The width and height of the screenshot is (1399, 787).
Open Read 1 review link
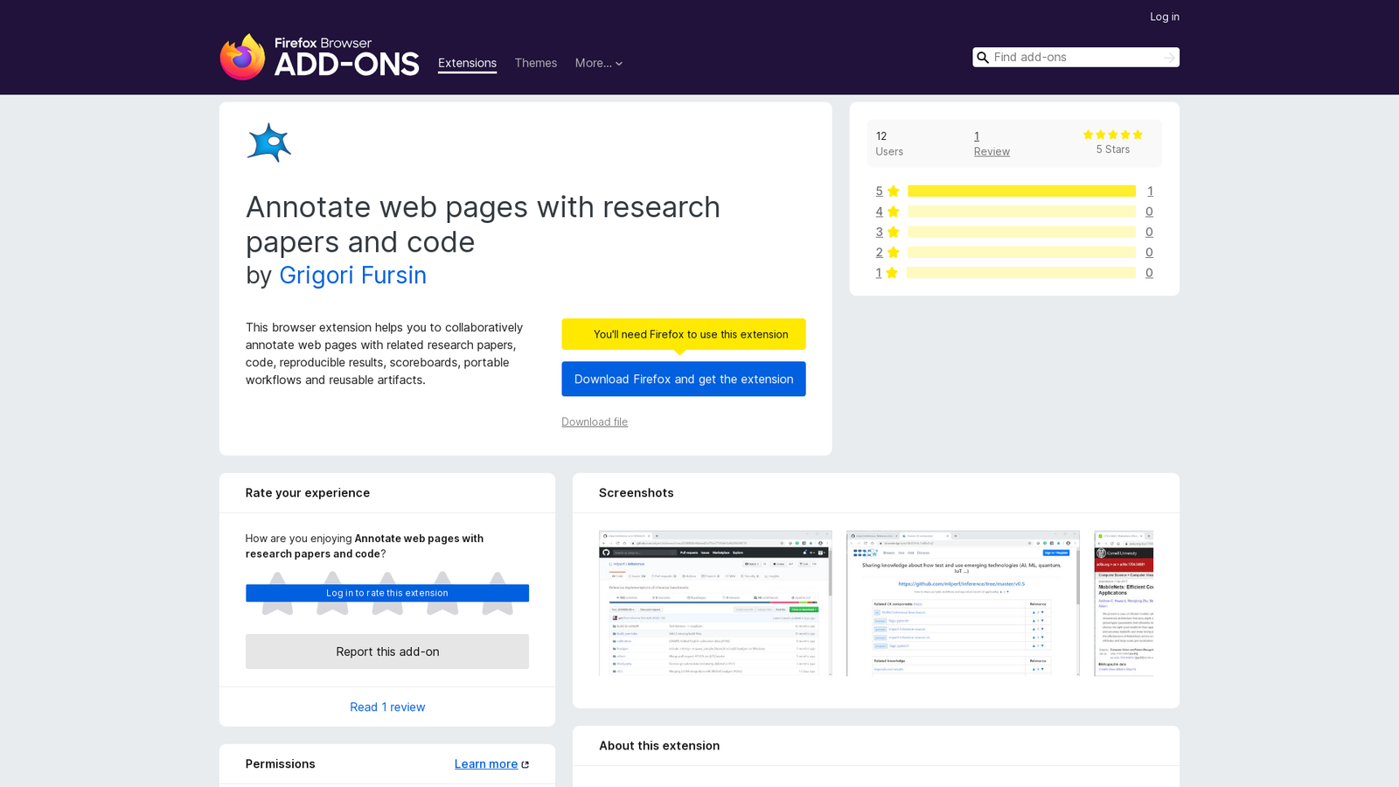pos(387,707)
